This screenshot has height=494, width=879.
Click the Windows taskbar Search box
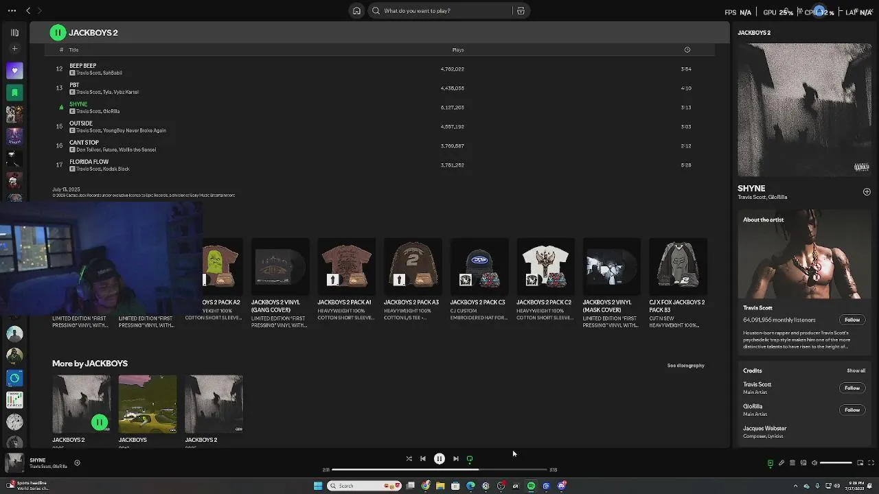[x=363, y=486]
